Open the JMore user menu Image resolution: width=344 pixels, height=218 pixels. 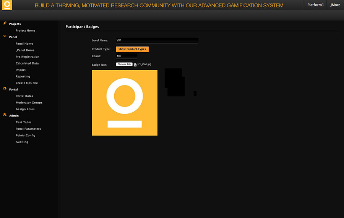[x=335, y=5]
